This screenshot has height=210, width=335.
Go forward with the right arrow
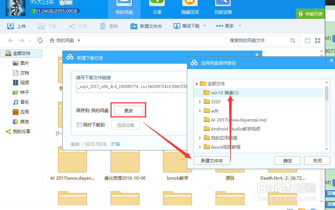click(22, 40)
